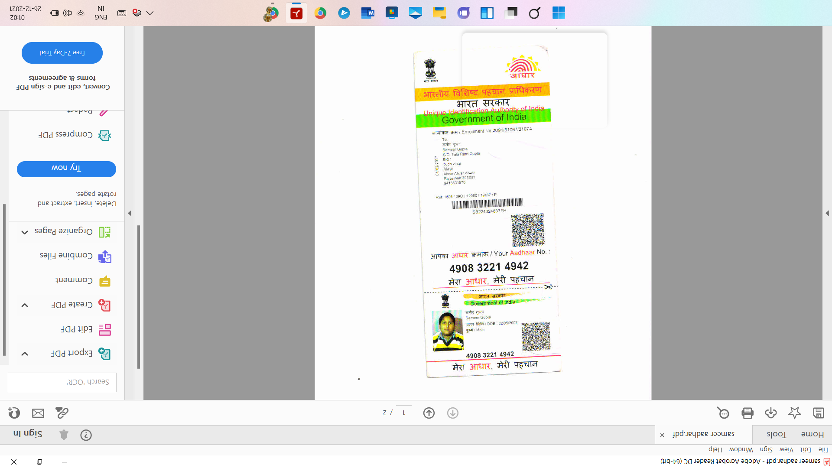Image resolution: width=832 pixels, height=468 pixels.
Task: Open the Create PDF tool
Action: 81,305
